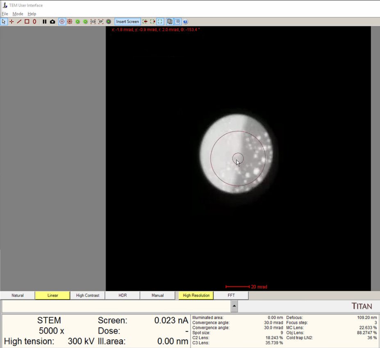Switch to High Contrast mode
This screenshot has width=380, height=348.
click(x=87, y=295)
